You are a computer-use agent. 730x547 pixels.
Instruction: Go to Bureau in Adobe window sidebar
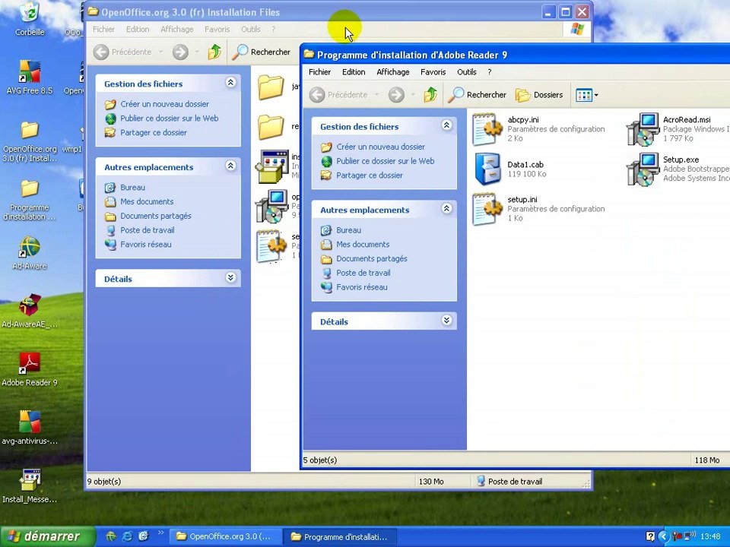[348, 230]
